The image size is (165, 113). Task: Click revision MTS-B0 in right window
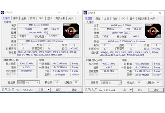pyautogui.click(x=156, y=49)
